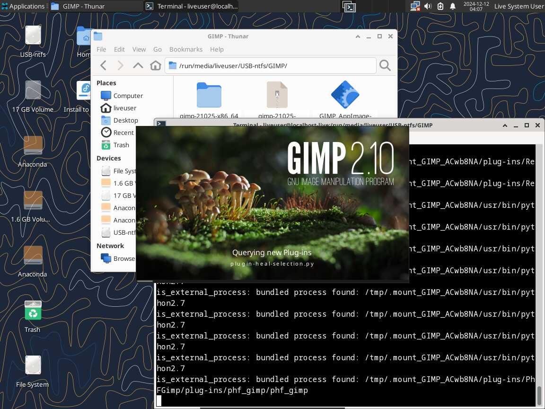Select File System in Thunar Devices
Image resolution: width=545 pixels, height=409 pixels.
click(119, 171)
